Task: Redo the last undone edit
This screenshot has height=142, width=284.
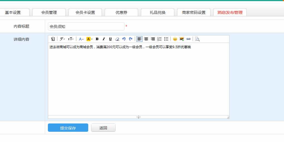Action: coord(130,39)
